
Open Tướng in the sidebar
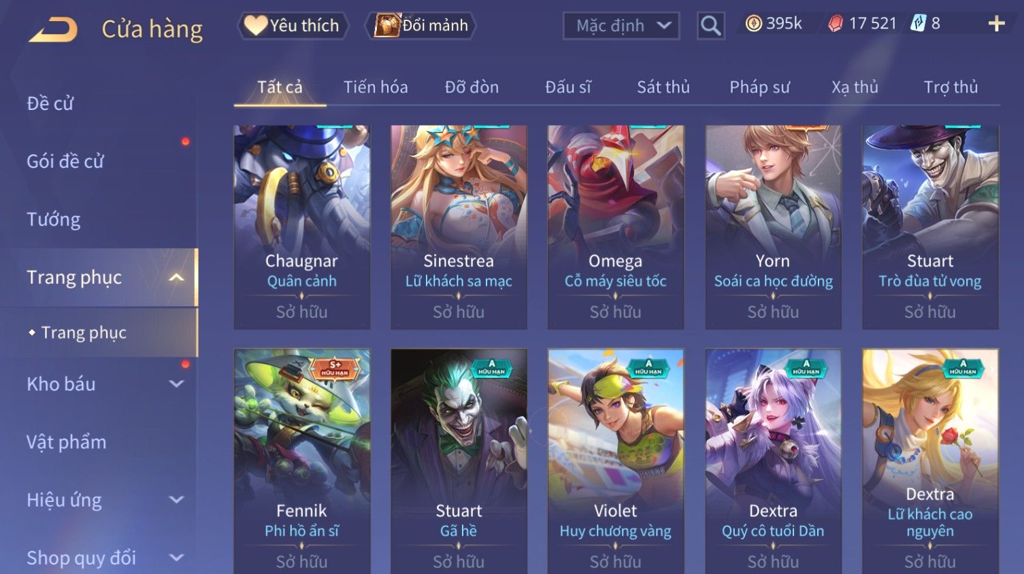[x=54, y=219]
